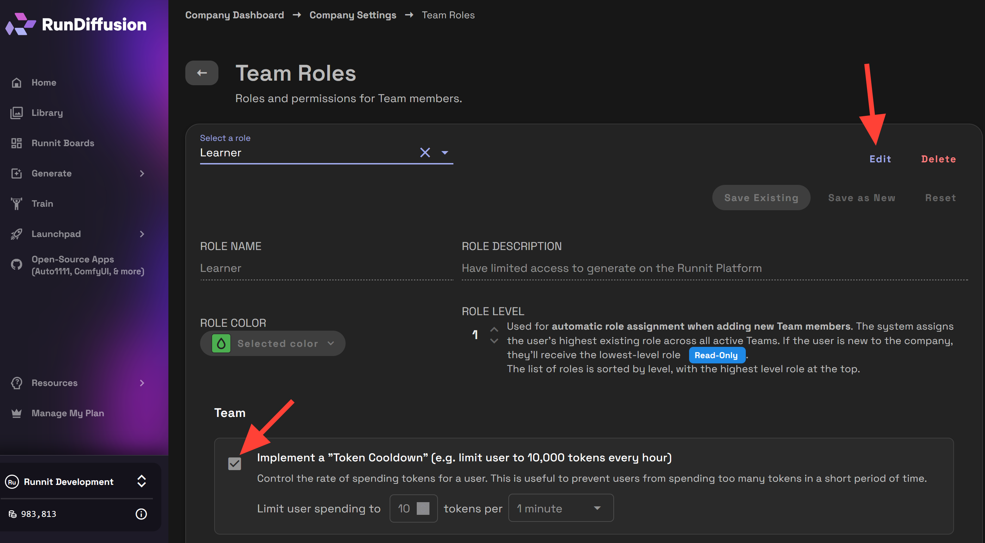This screenshot has width=985, height=543.
Task: Open the Library sidebar item
Action: [47, 113]
